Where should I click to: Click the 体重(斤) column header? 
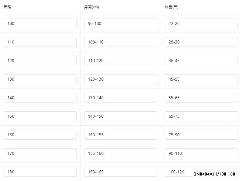click(172, 7)
